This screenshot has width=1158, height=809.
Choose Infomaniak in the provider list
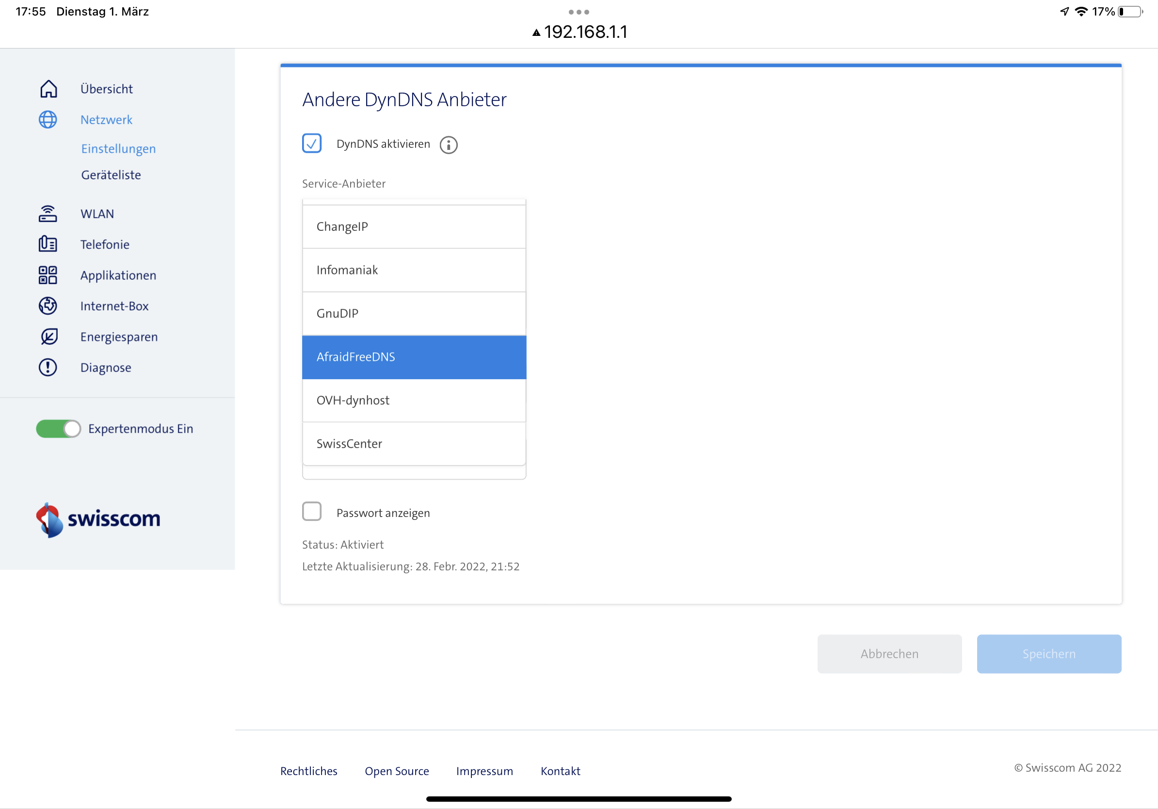414,270
